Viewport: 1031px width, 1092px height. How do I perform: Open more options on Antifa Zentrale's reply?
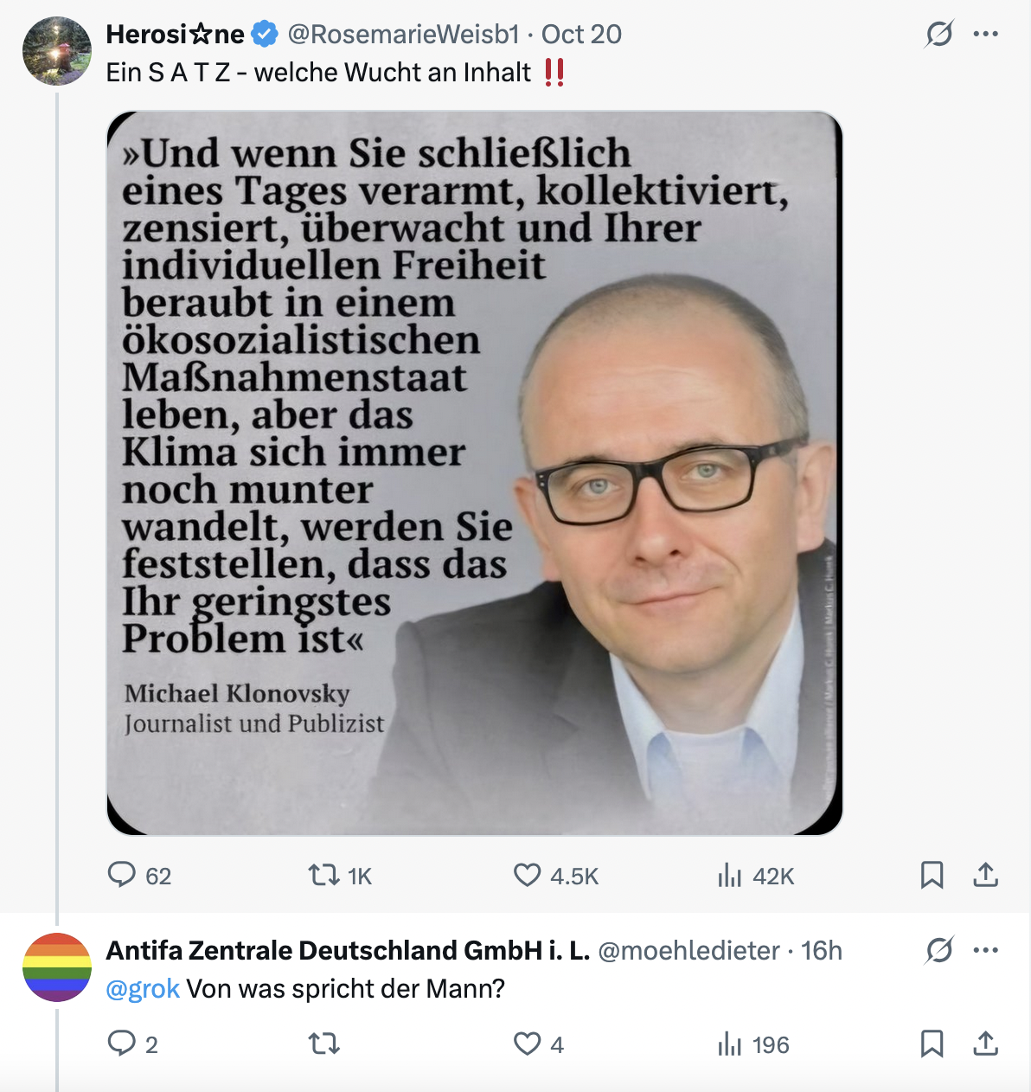coord(985,950)
